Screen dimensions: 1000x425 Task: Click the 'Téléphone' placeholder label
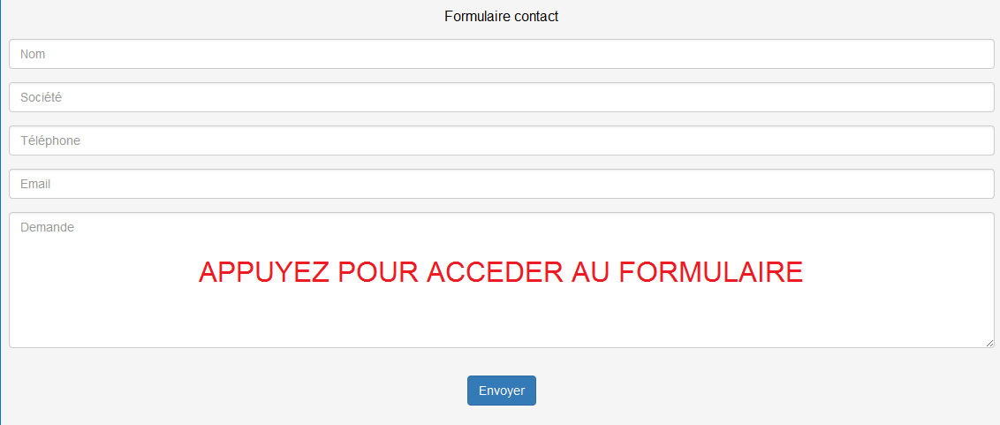click(x=50, y=140)
